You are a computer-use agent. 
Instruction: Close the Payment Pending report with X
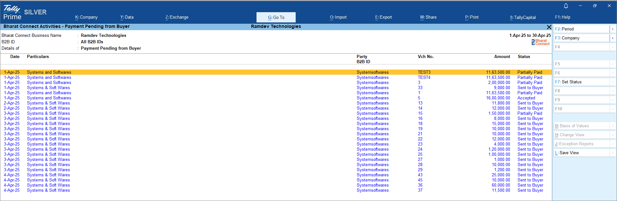tap(549, 27)
